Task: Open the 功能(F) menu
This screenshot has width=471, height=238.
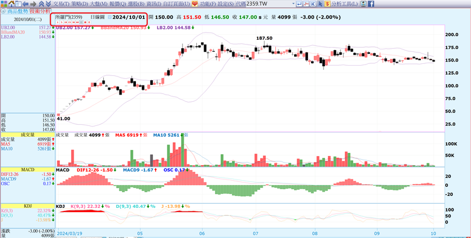Action: pos(208,4)
